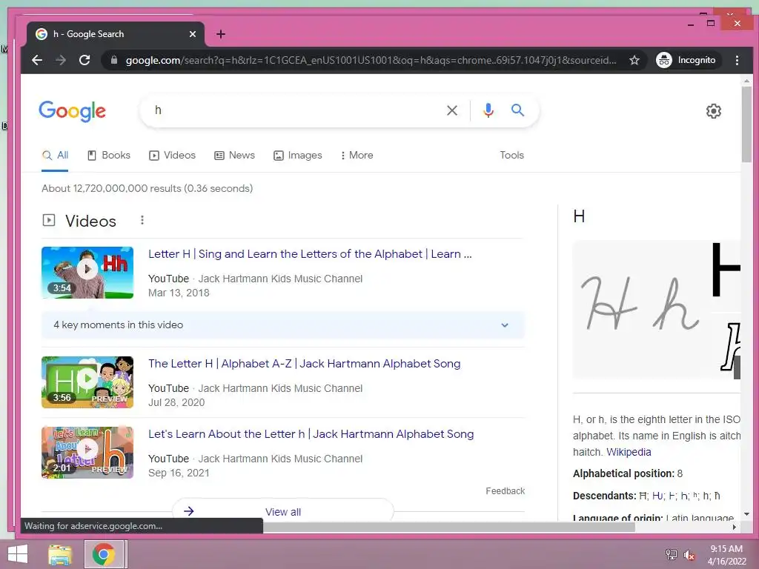View site info via the lock icon
This screenshot has width=759, height=569.
pyautogui.click(x=114, y=60)
